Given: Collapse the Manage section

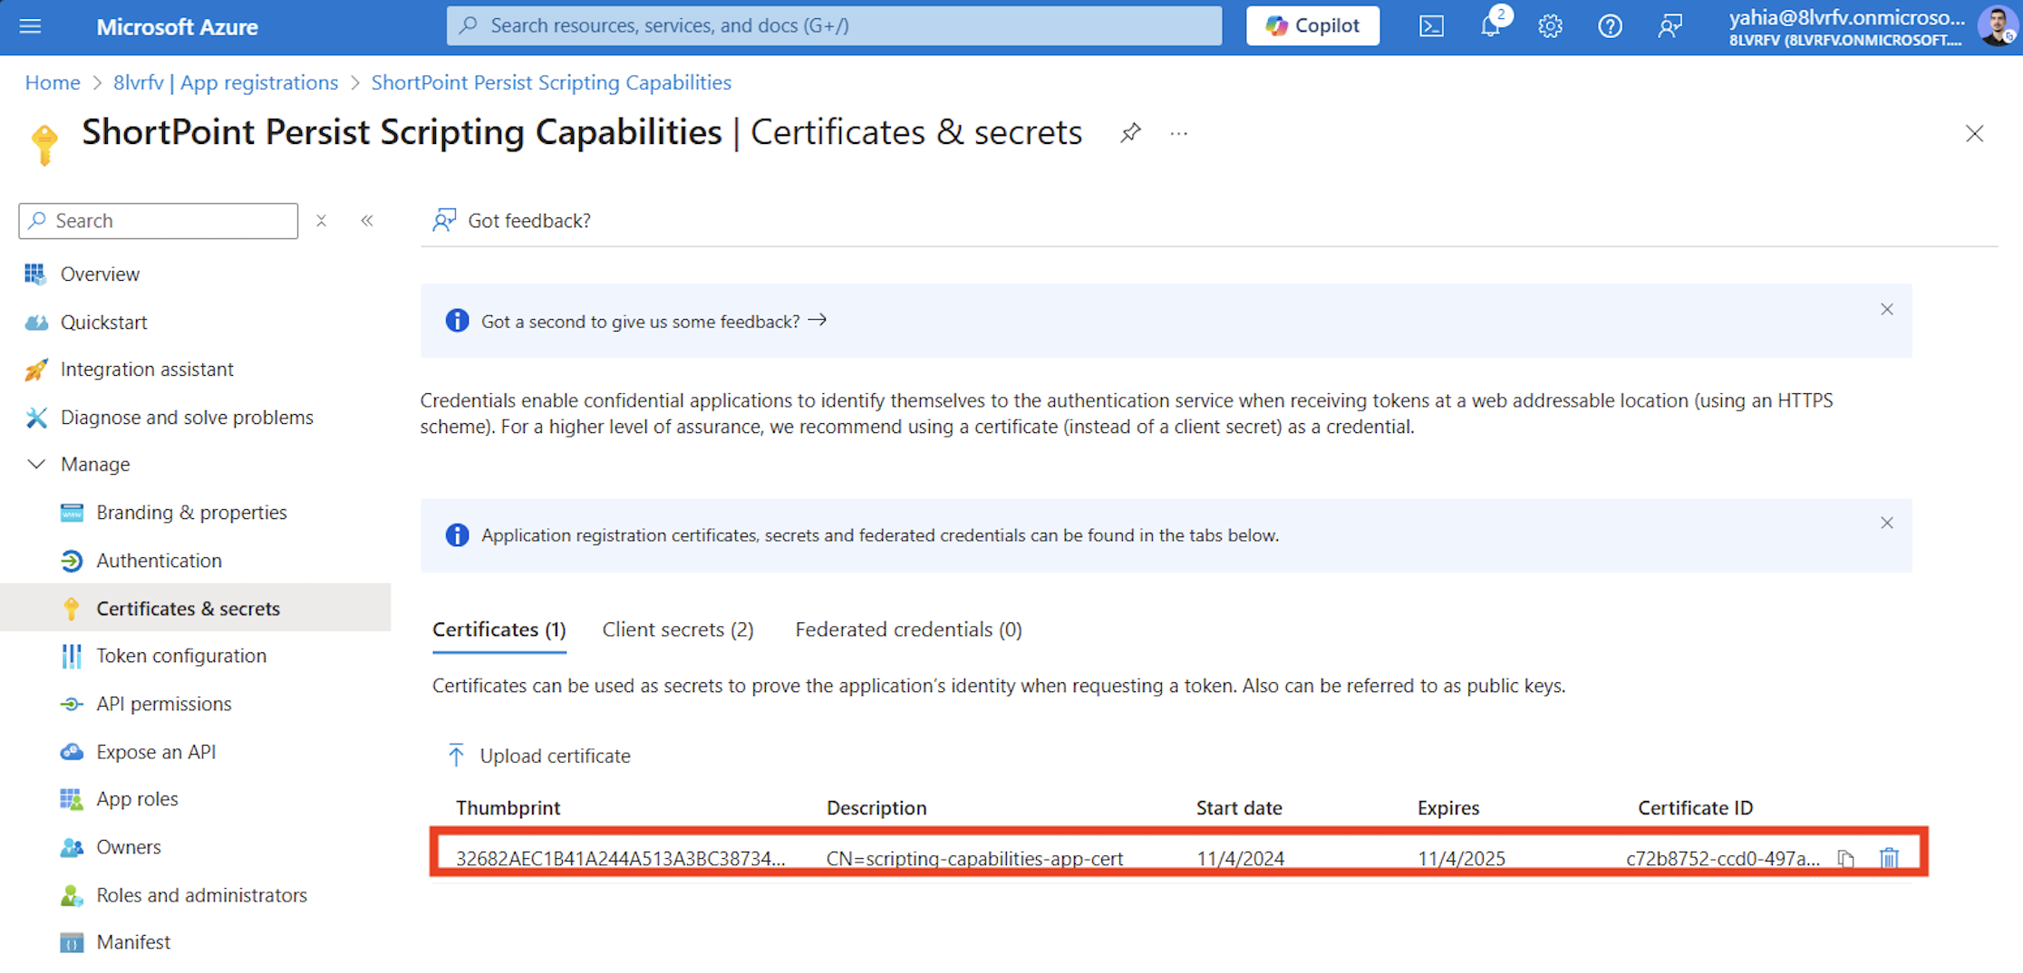Looking at the screenshot, I should [36, 465].
